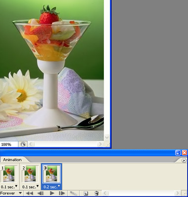The height and width of the screenshot is (197, 188).
Task: Close the Animation palette window
Action: pyautogui.click(x=185, y=153)
